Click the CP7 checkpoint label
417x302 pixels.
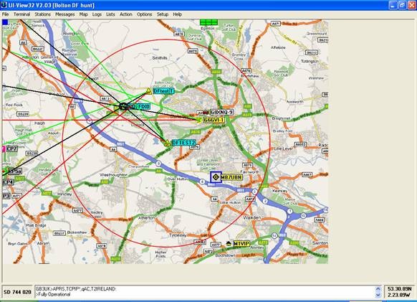[11, 149]
